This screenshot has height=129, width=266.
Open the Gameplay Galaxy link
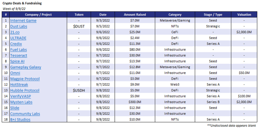tap(26, 67)
